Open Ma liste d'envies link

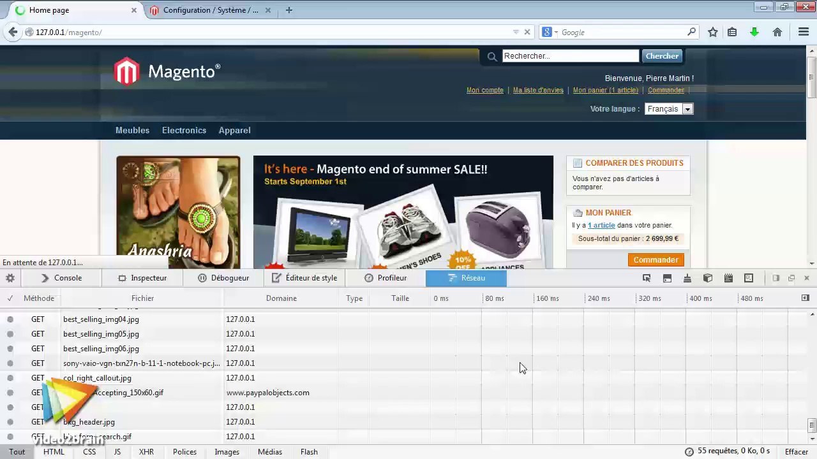point(538,90)
